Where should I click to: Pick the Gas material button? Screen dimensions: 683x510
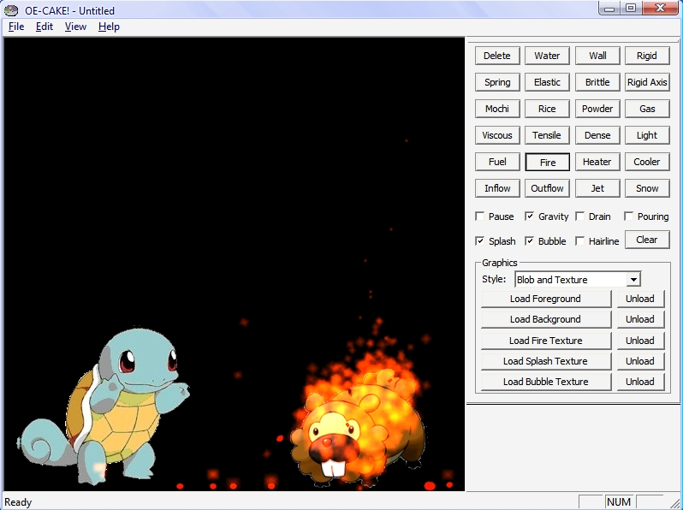point(647,109)
